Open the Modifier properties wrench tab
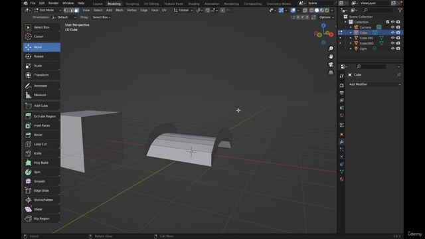This screenshot has height=239, width=425. pos(341,141)
